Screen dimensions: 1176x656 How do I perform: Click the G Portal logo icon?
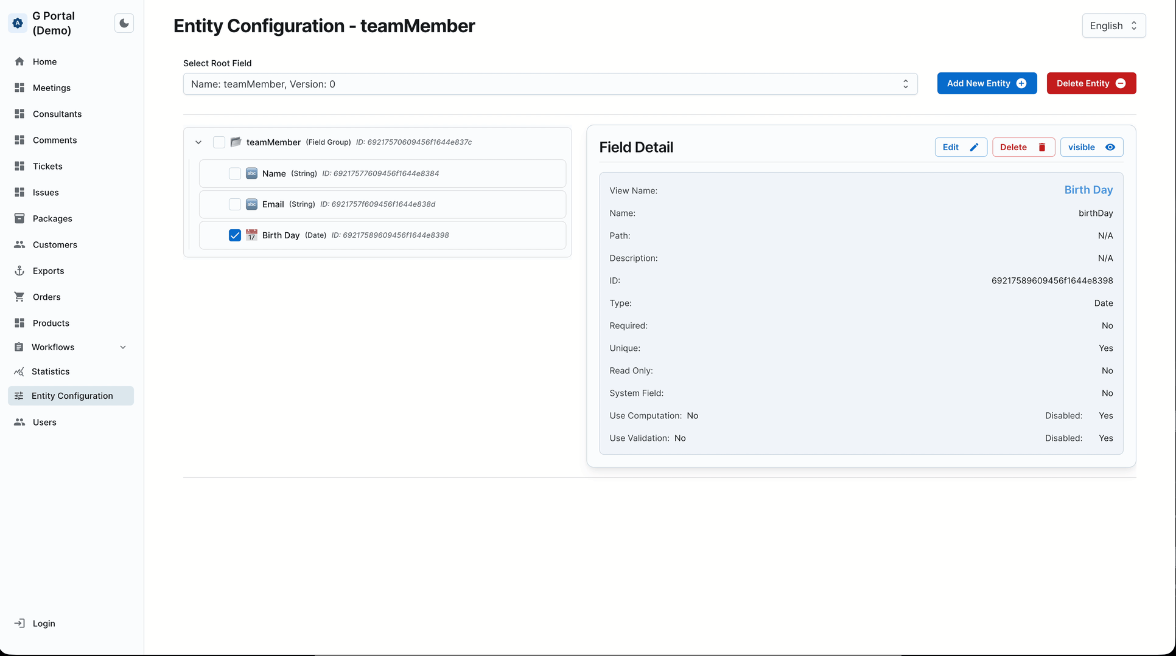(x=18, y=23)
